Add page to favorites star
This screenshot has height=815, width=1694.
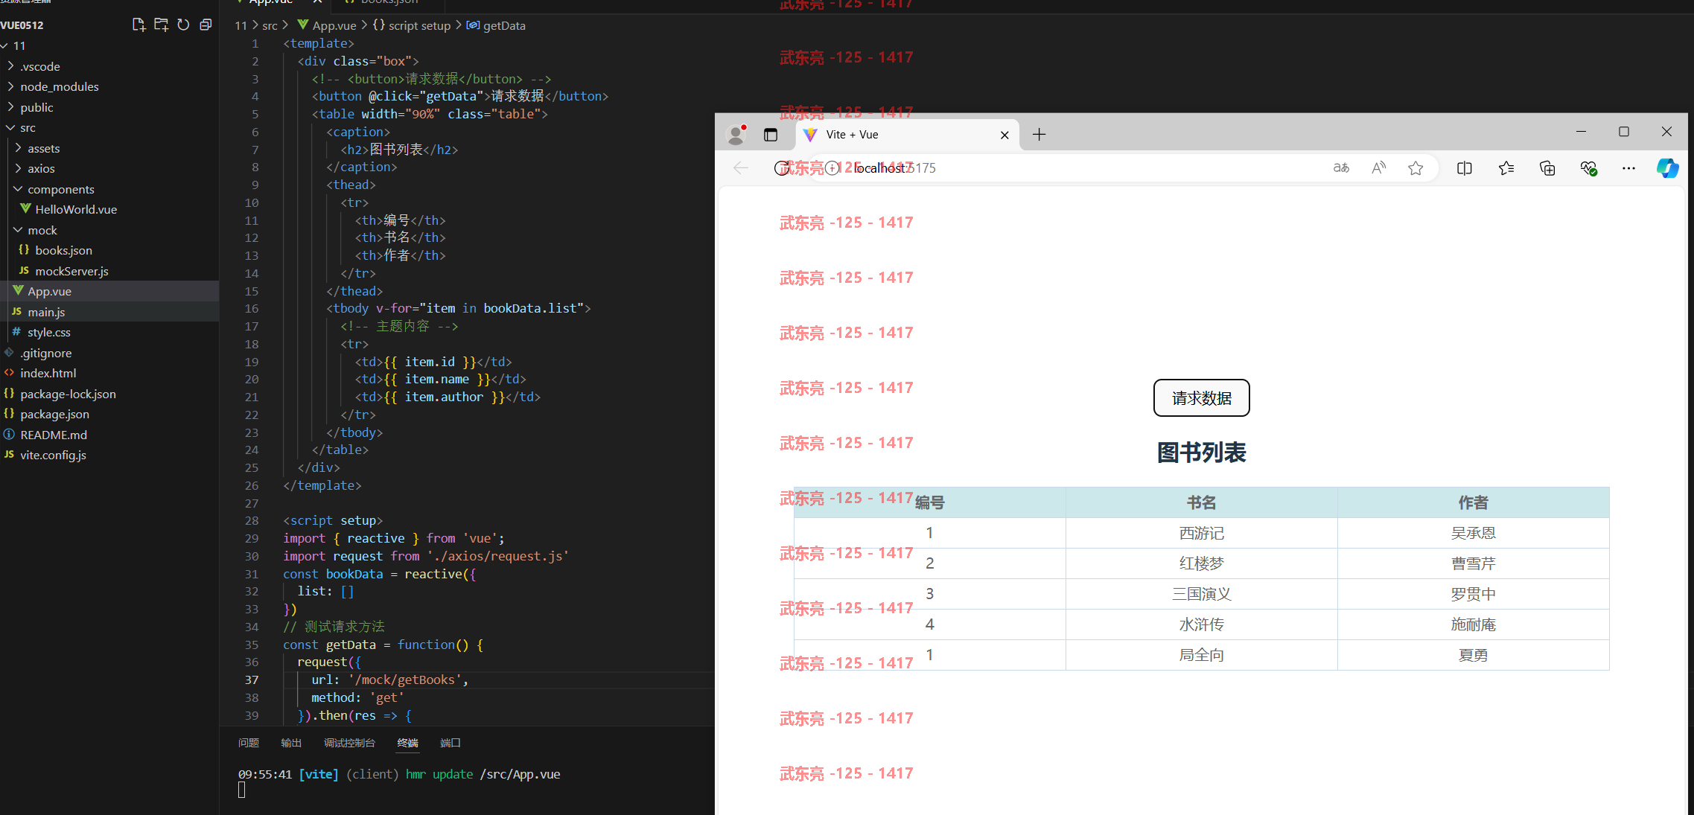pyautogui.click(x=1416, y=168)
